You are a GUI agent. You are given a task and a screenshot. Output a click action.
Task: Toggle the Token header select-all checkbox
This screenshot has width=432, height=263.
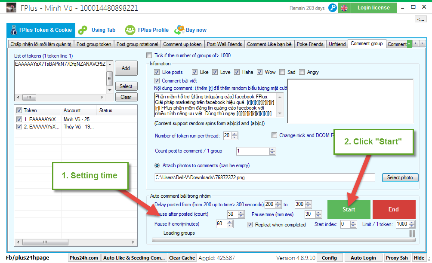pyautogui.click(x=19, y=110)
